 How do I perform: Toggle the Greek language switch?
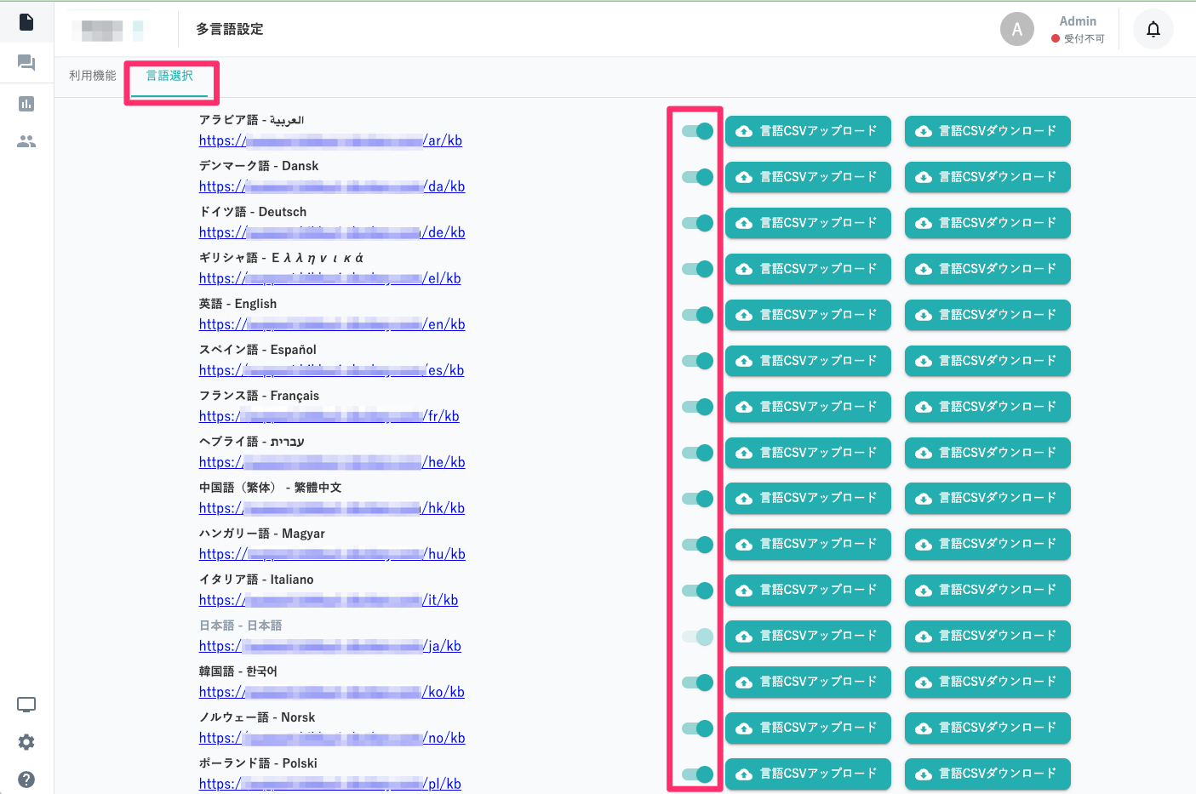(x=697, y=269)
